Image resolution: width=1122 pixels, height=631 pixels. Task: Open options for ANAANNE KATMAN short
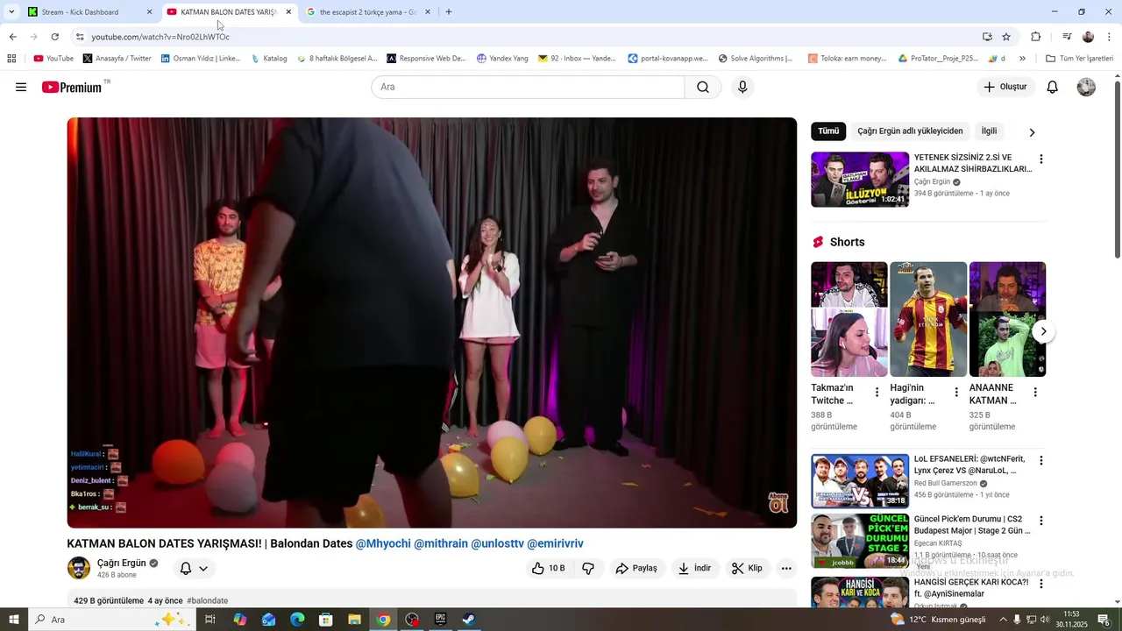click(1035, 392)
